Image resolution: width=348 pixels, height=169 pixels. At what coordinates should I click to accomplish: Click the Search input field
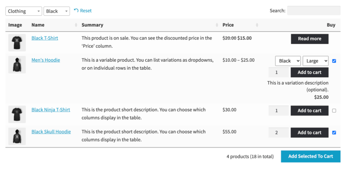(314, 11)
